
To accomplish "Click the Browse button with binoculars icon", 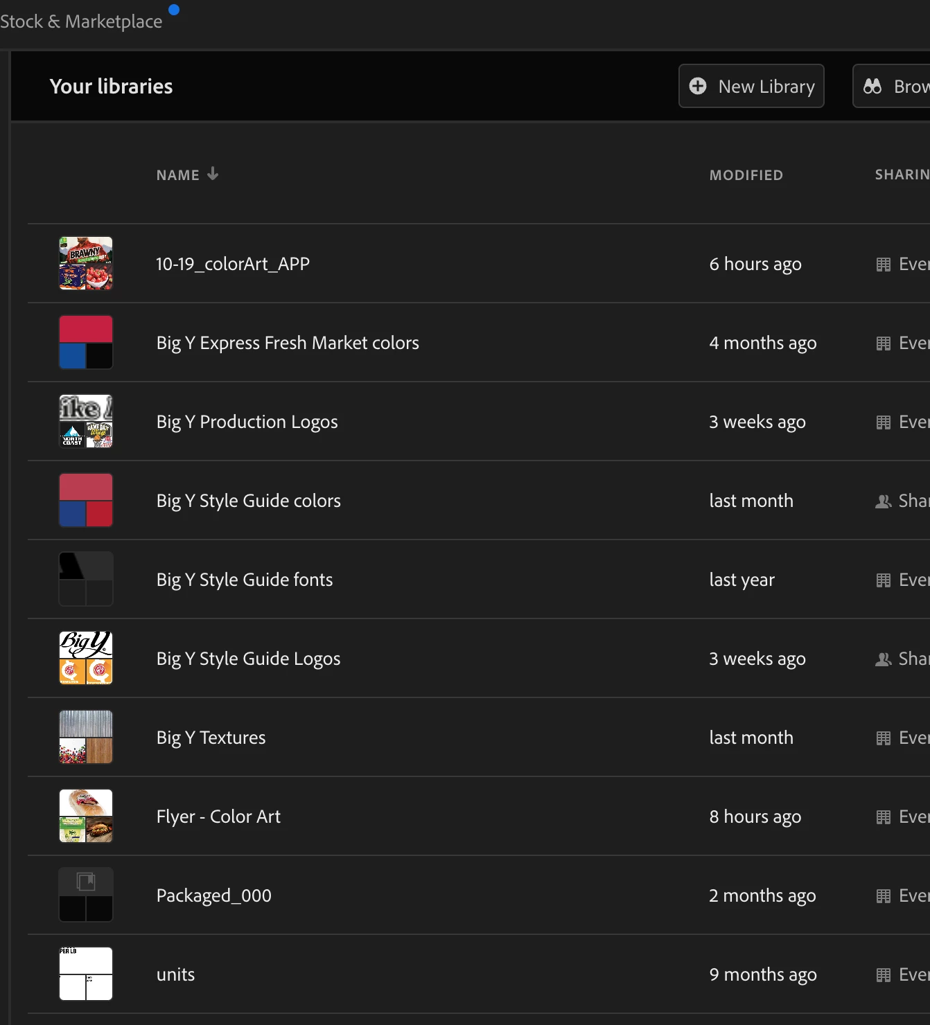I will pos(892,86).
